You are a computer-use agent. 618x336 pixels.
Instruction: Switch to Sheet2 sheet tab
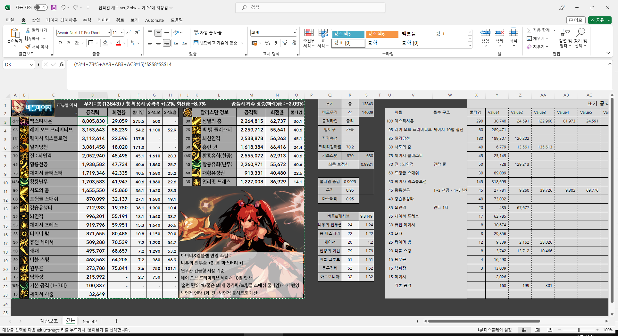click(90, 321)
